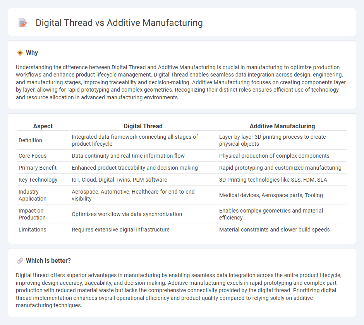Click cell 'Data continuity and real-time information flow'
Image resolution: width=364 pixels, height=325 pixels.
pyautogui.click(x=143, y=156)
